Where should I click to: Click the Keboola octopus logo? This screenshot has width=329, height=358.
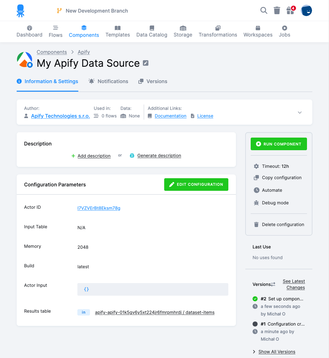20,11
